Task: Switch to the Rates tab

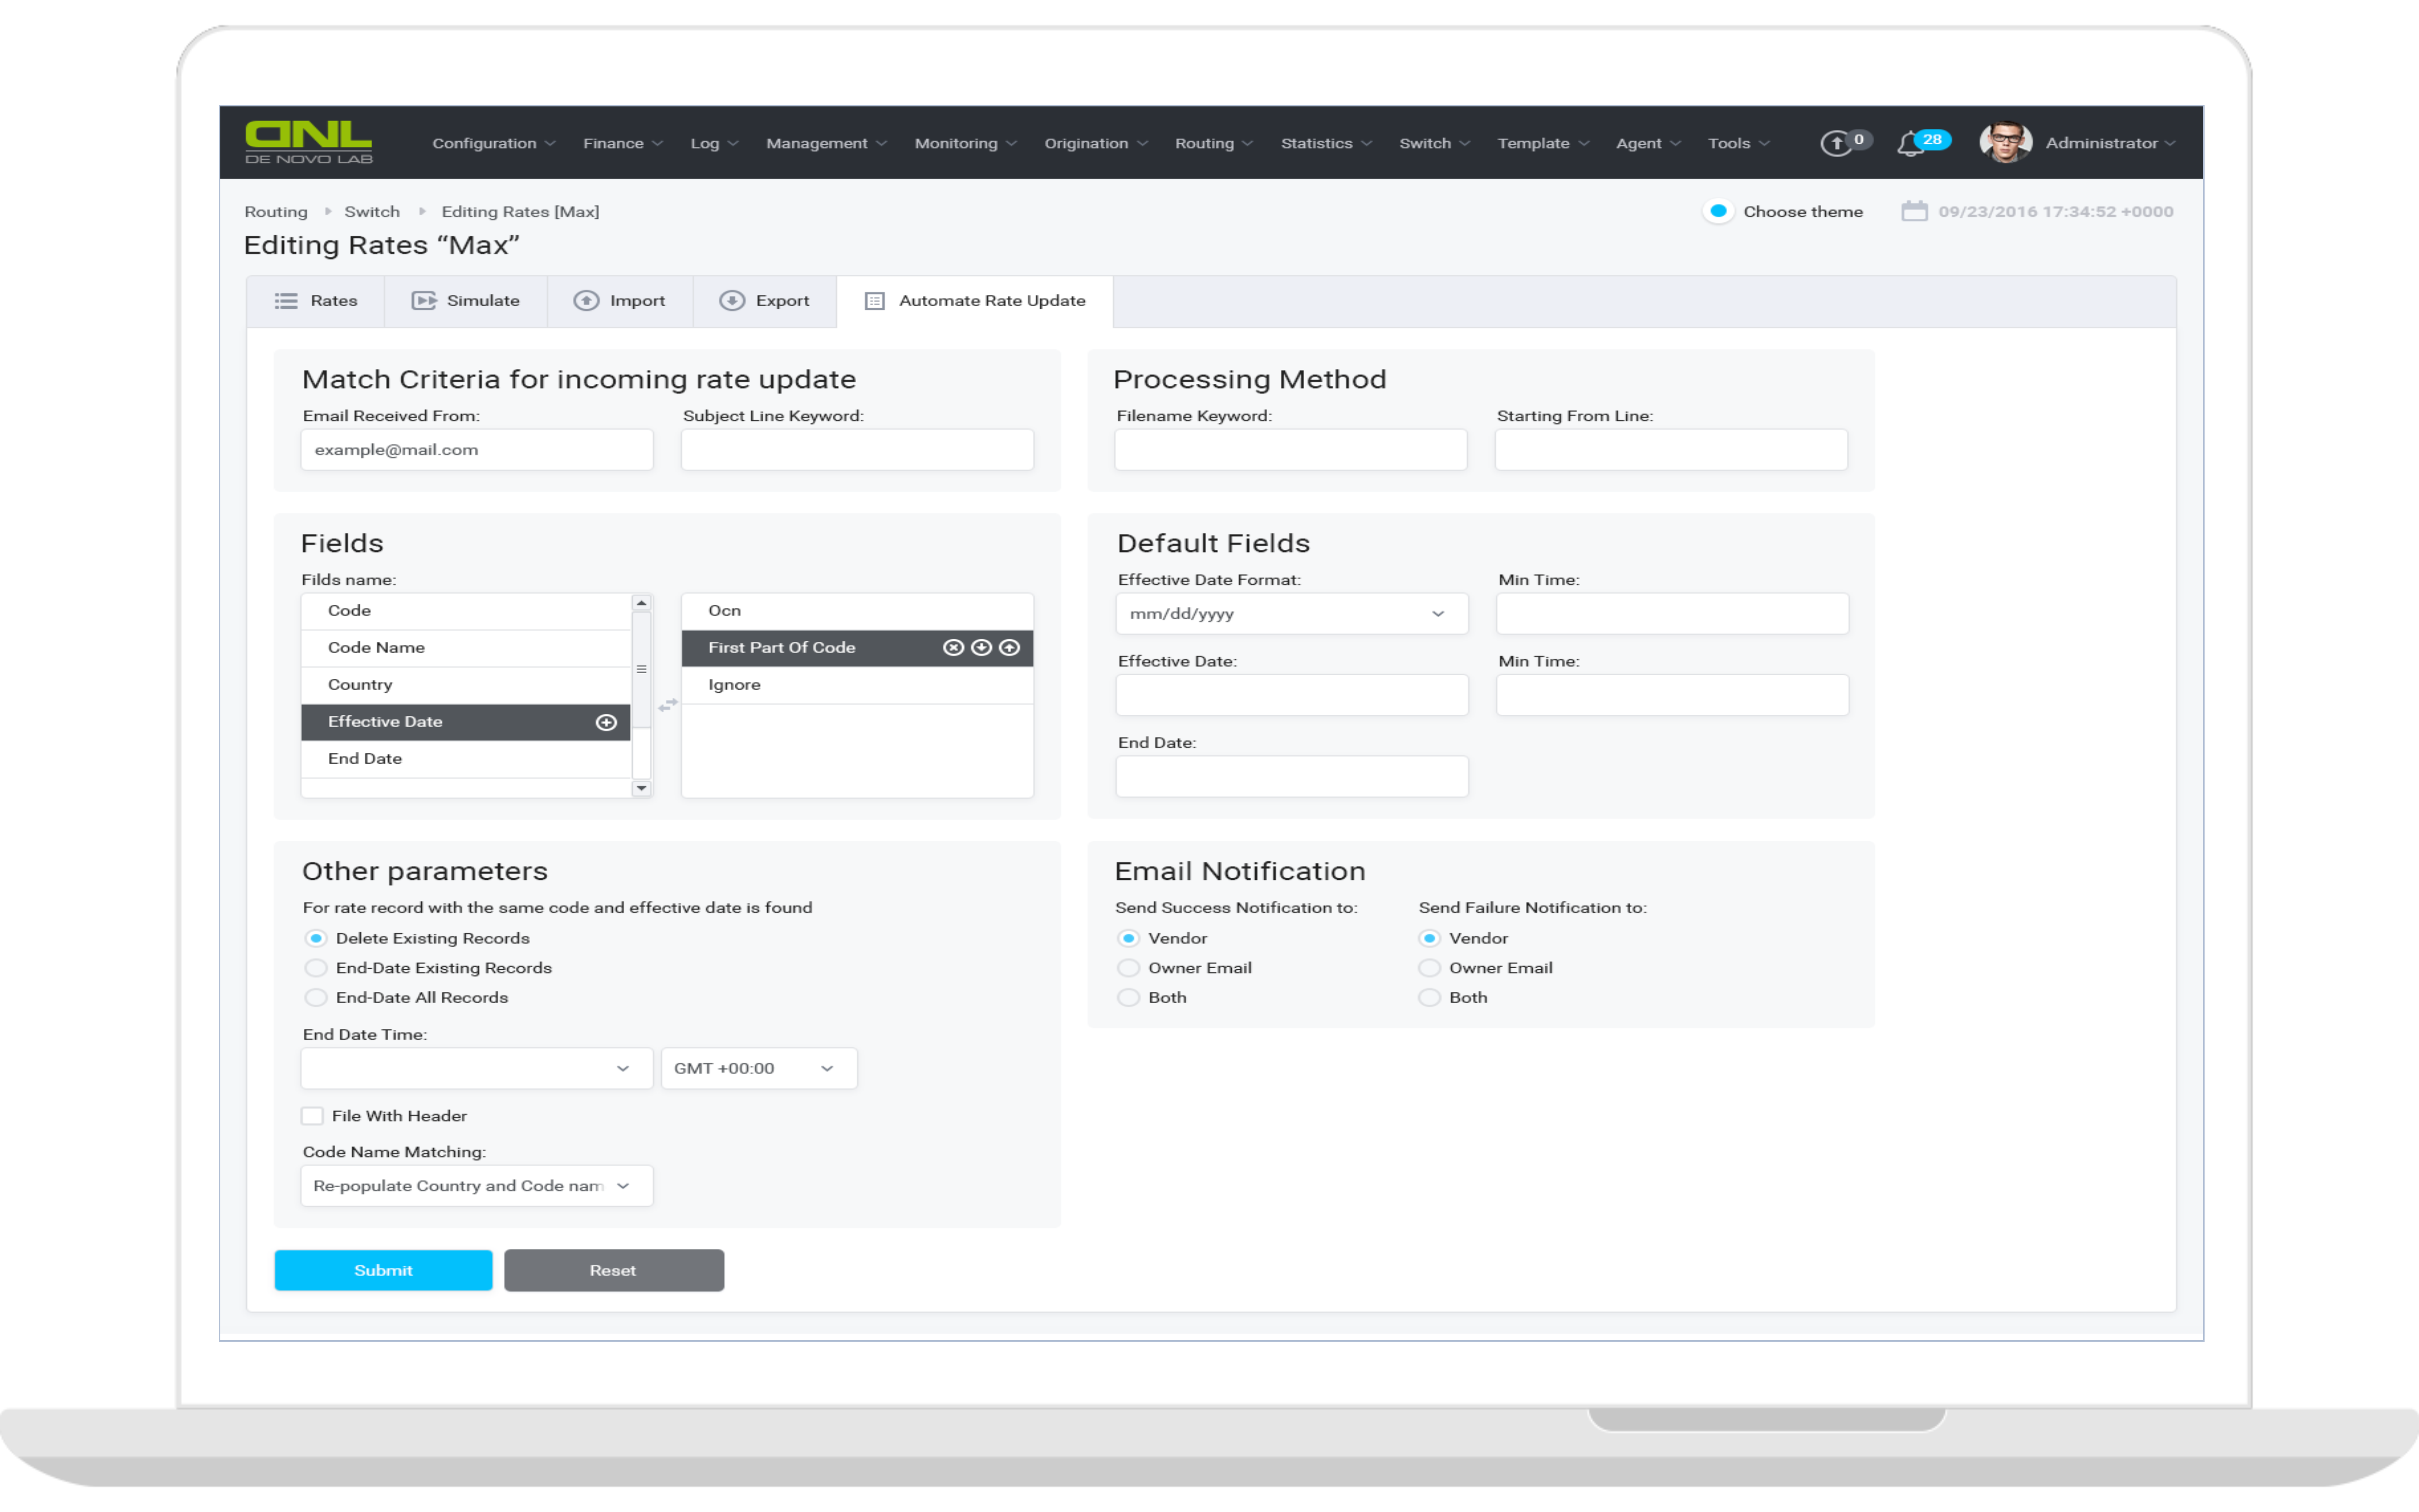Action: (316, 301)
